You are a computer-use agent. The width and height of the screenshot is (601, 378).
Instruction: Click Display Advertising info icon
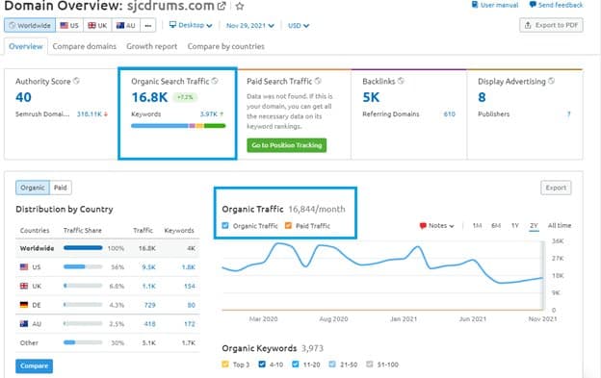(551, 81)
